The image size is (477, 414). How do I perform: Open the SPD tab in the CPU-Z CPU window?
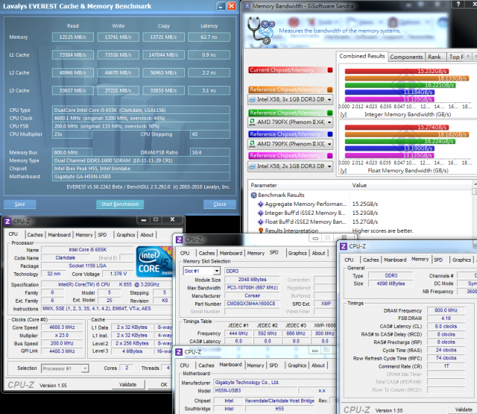[103, 235]
